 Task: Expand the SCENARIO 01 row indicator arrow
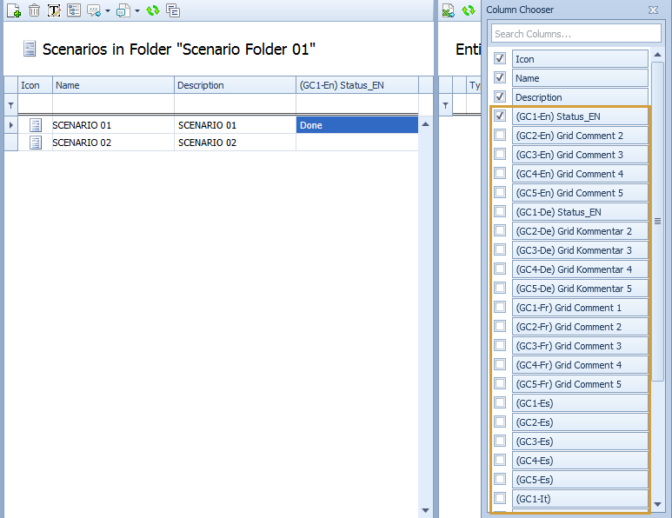11,125
